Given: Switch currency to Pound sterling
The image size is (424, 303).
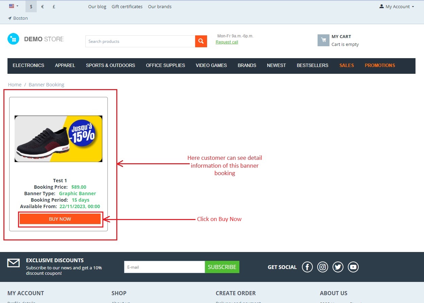Looking at the screenshot, I should pos(54,6).
